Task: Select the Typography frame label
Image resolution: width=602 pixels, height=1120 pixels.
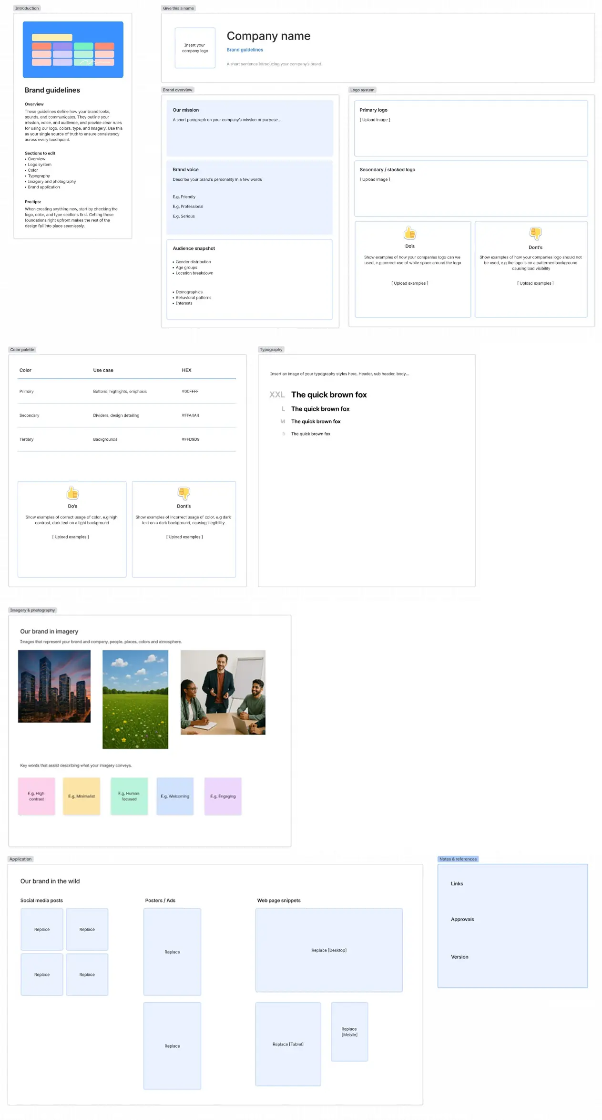Action: (271, 350)
